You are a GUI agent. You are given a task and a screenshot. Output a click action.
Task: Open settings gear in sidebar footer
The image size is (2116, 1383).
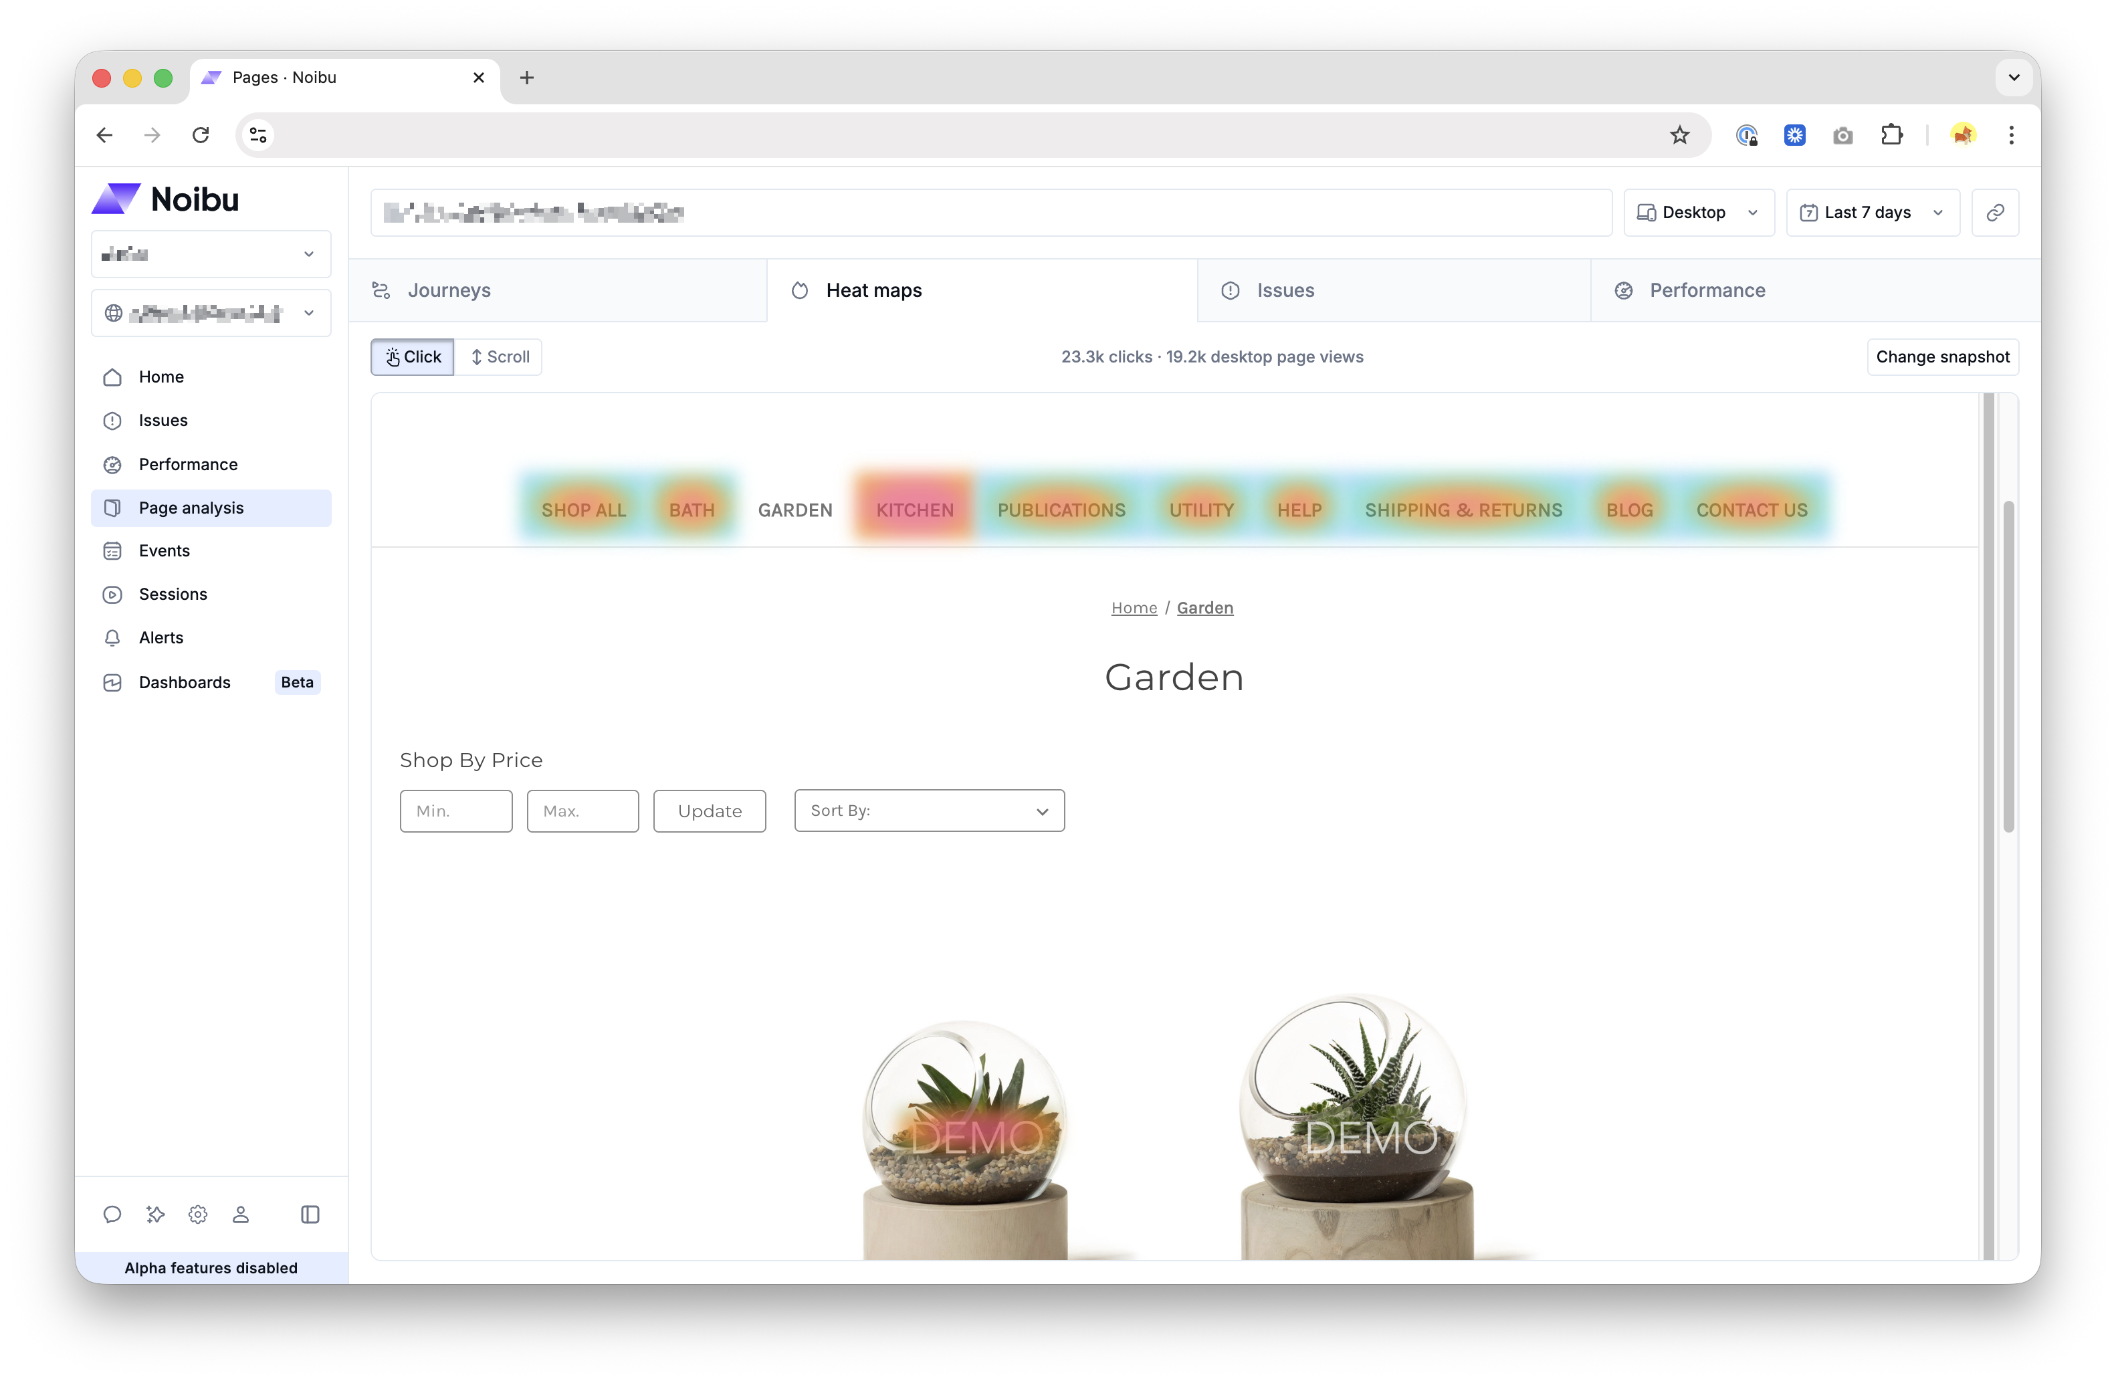(x=197, y=1214)
